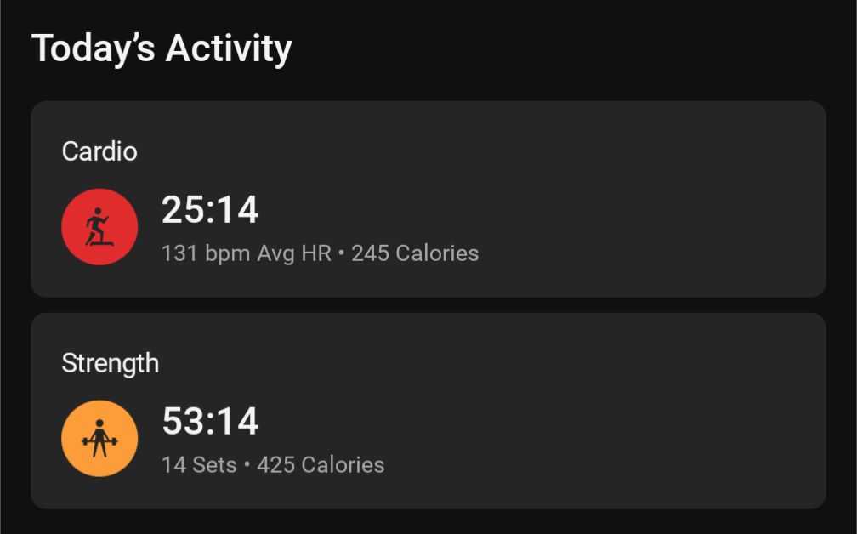Click the orange Strength weightlifting icon
857x534 pixels.
(x=99, y=439)
